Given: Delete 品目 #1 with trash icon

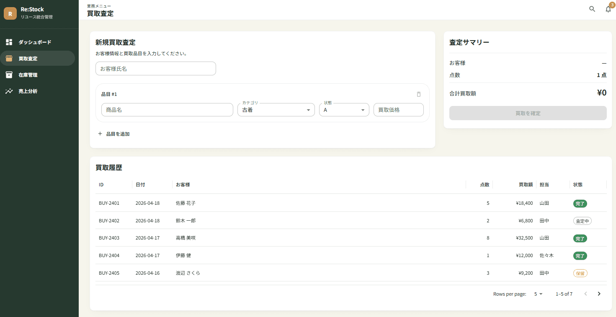Looking at the screenshot, I should (419, 94).
